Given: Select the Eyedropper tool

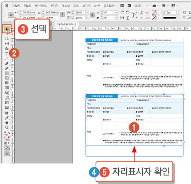Looking at the screenshot, I should (x=7, y=118).
